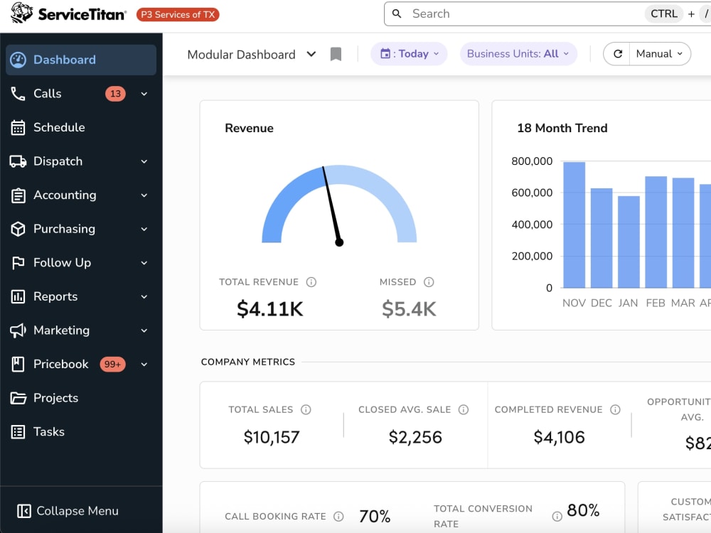711x533 pixels.
Task: Click the Collapse Menu panel icon
Action: click(24, 511)
